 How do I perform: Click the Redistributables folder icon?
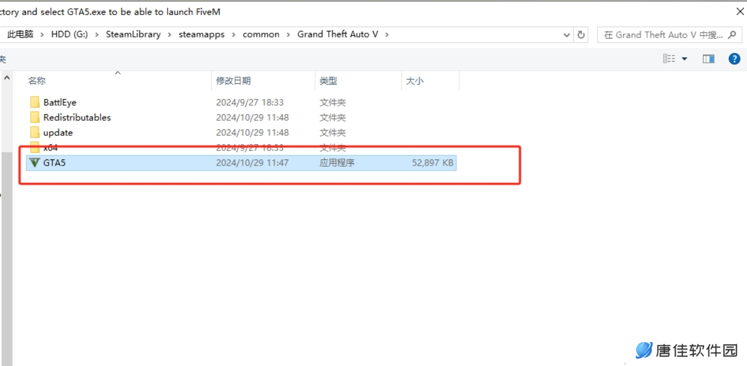34,117
